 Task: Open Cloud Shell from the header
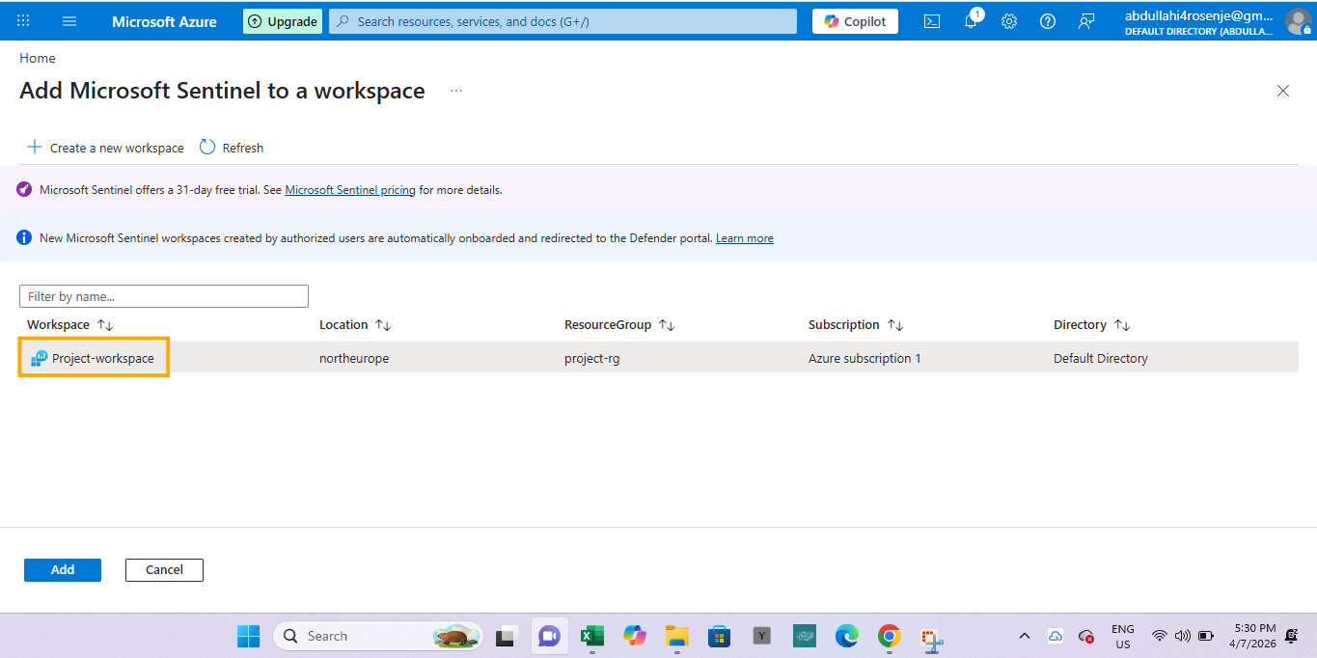tap(932, 21)
